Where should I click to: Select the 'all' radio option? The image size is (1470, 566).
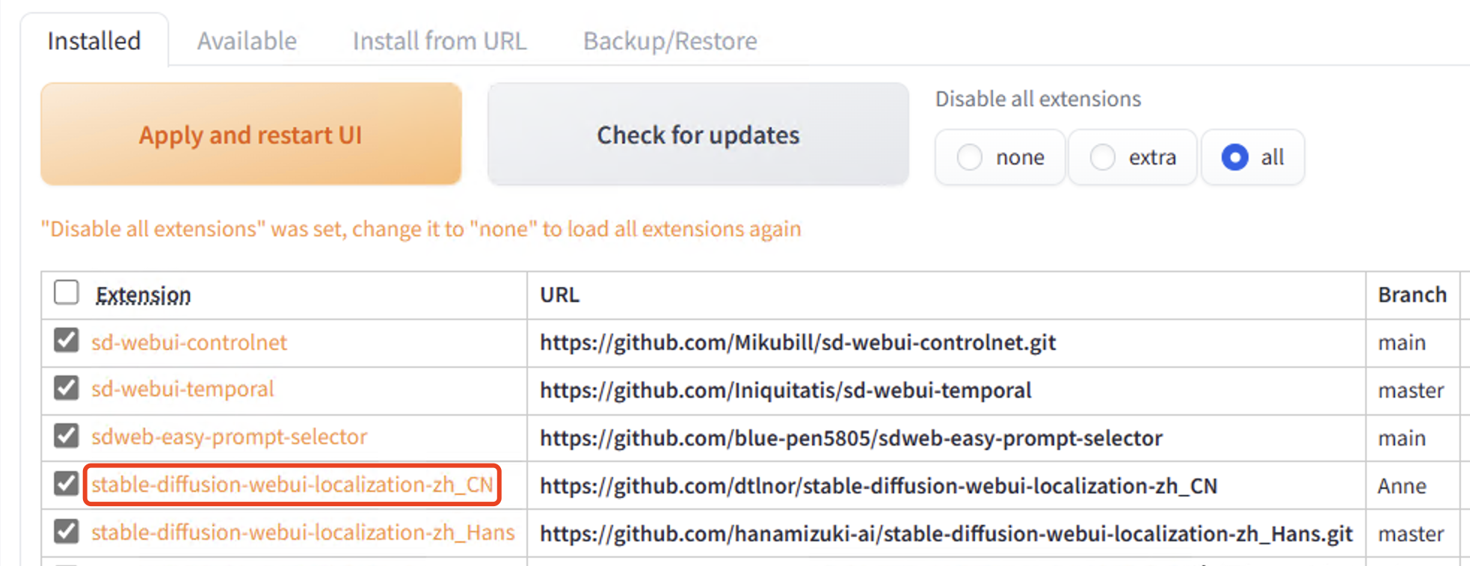coord(1252,157)
